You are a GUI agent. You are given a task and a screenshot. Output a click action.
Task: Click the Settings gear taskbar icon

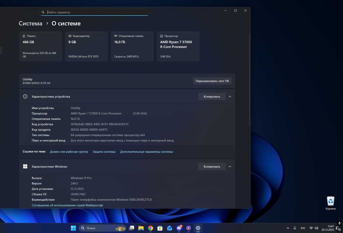pos(198,228)
